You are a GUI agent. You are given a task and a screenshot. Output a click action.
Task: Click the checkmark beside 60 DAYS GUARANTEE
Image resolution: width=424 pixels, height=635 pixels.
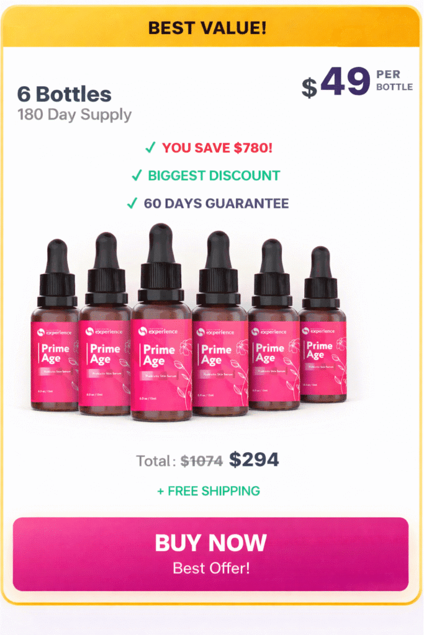point(132,203)
